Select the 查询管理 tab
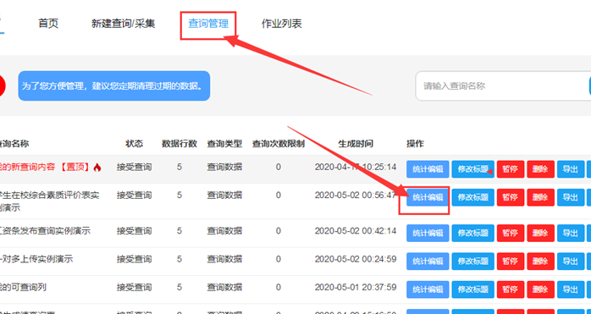Viewport: 591px width, 314px height. pyautogui.click(x=208, y=24)
